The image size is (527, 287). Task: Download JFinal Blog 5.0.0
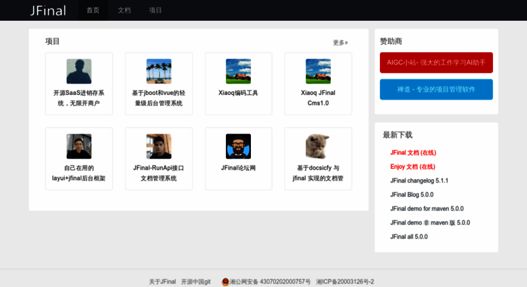[x=412, y=195]
